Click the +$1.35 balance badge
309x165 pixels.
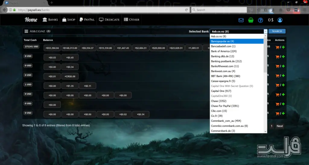[x=70, y=86]
